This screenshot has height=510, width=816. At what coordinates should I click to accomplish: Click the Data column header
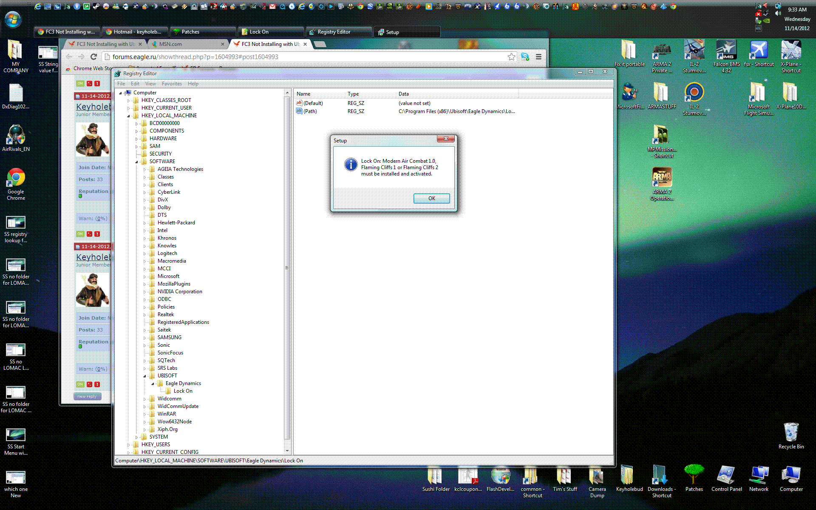(457, 94)
